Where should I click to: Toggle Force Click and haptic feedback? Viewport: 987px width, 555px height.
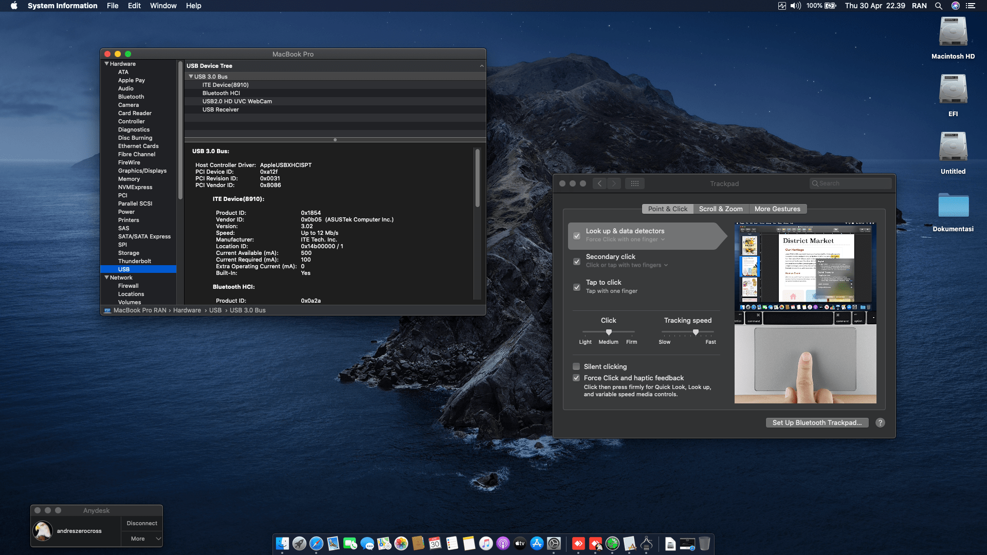[x=576, y=378]
